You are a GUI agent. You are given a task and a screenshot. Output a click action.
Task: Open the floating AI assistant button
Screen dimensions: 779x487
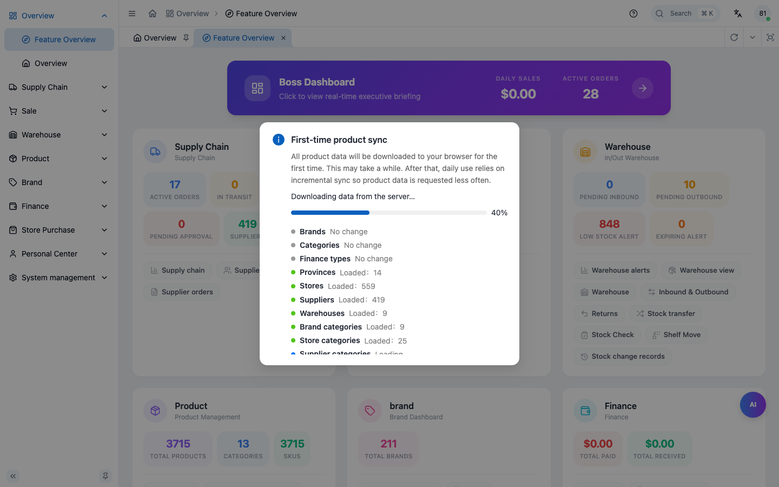(753, 405)
